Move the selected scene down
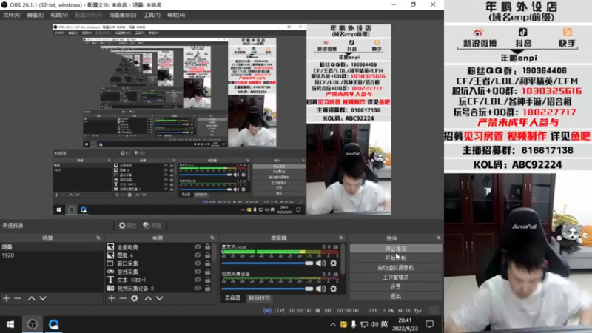The height and width of the screenshot is (333, 592). [x=43, y=298]
